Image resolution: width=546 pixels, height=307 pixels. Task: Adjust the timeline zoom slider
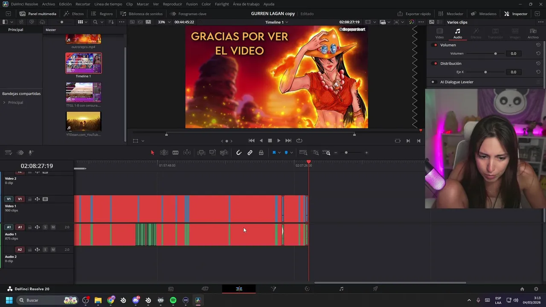[x=346, y=153]
